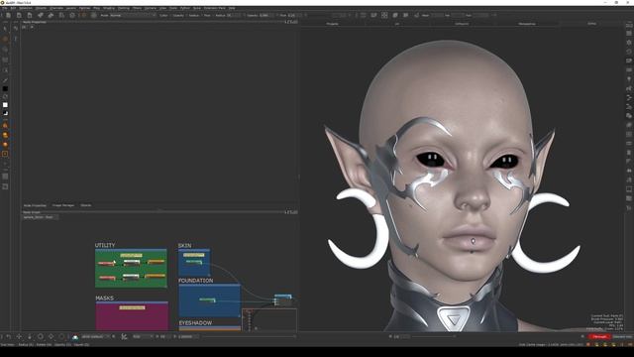Open the node graph root selector dropdown
634x357 pixels.
click(x=40, y=217)
